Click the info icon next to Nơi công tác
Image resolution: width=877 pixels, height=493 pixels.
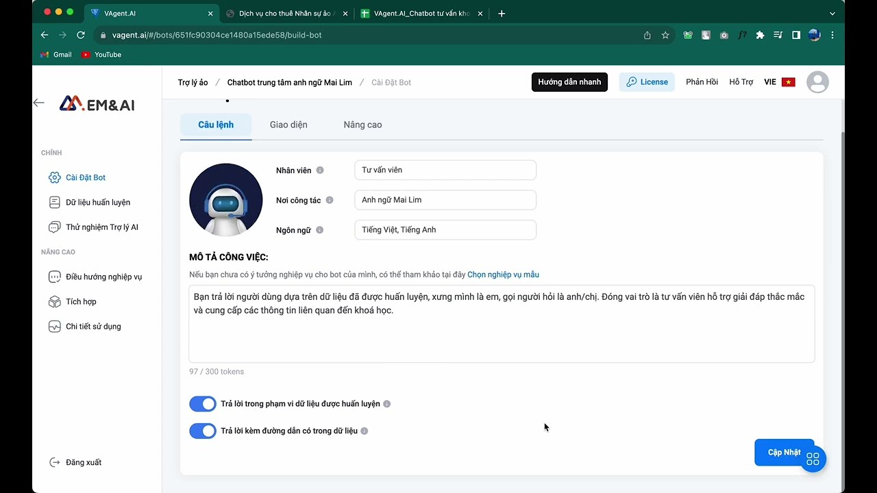coord(330,201)
